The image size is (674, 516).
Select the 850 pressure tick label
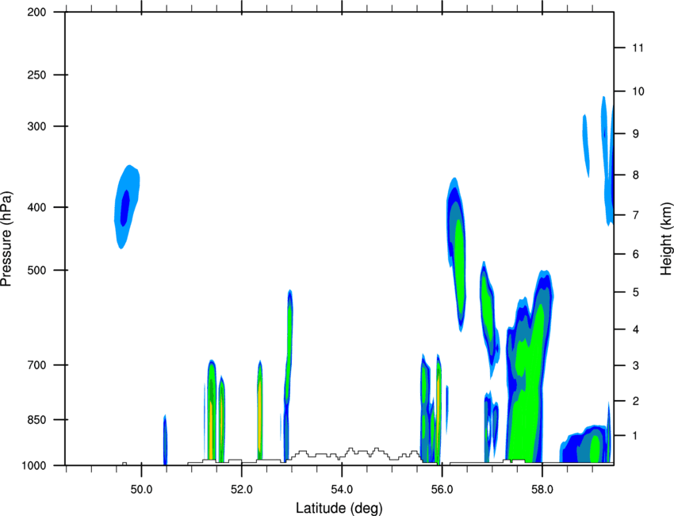click(37, 420)
